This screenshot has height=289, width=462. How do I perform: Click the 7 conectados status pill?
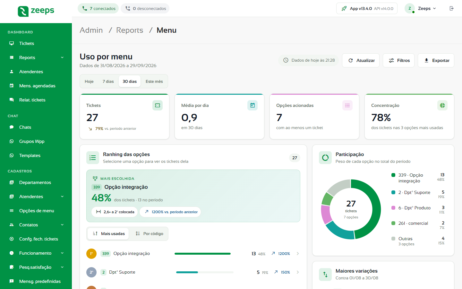click(98, 8)
